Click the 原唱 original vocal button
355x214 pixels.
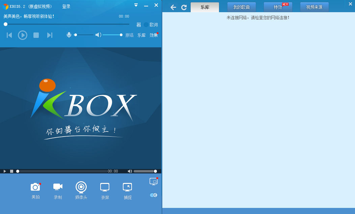coord(129,35)
